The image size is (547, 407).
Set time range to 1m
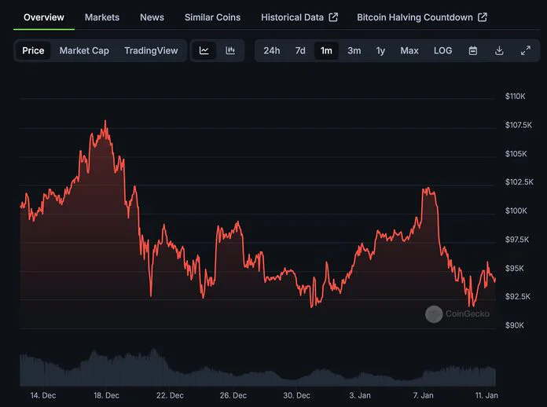click(x=326, y=51)
